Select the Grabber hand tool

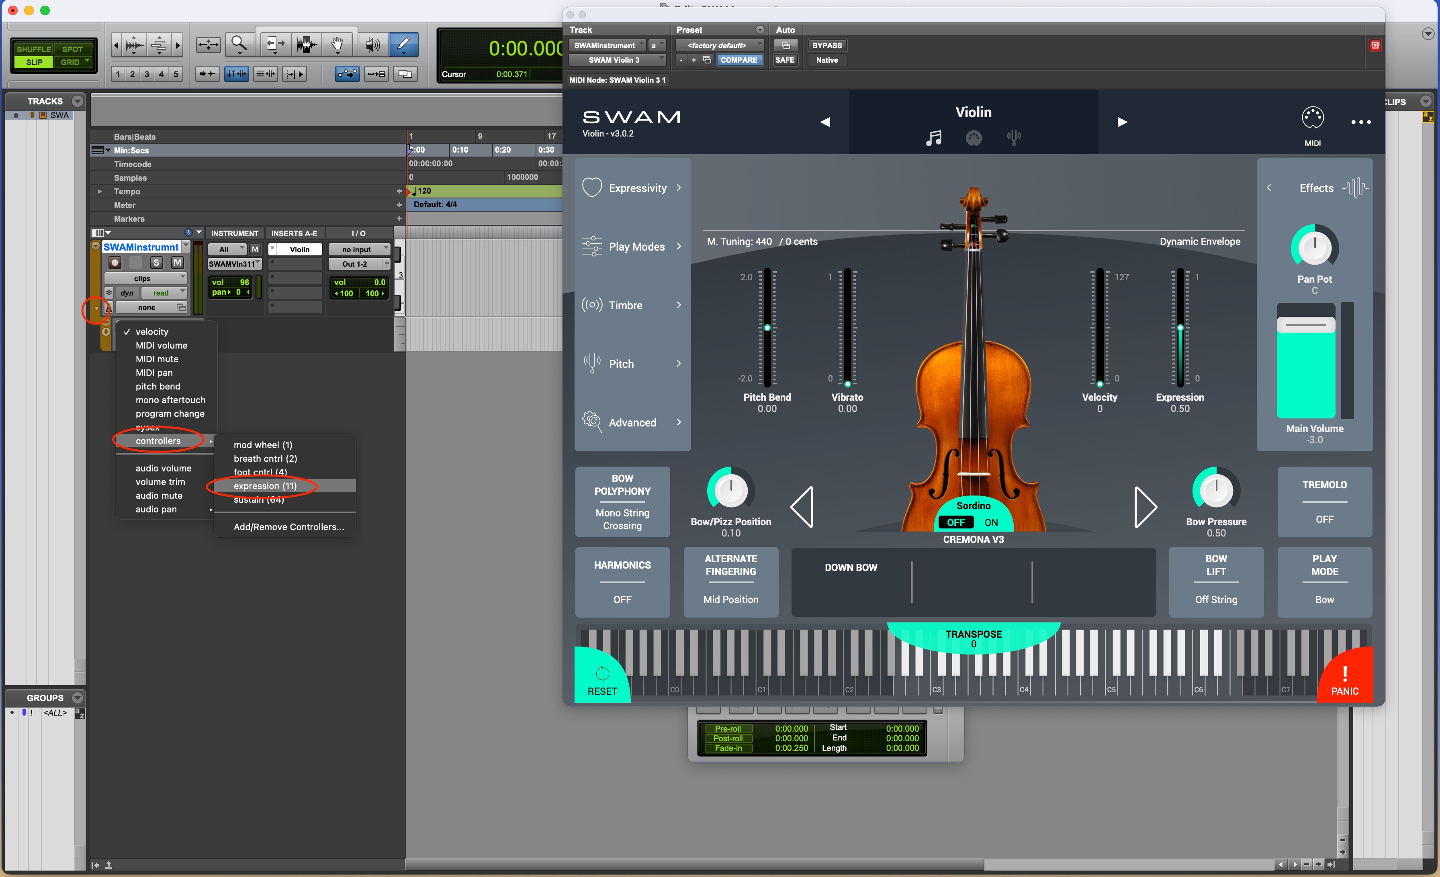337,45
